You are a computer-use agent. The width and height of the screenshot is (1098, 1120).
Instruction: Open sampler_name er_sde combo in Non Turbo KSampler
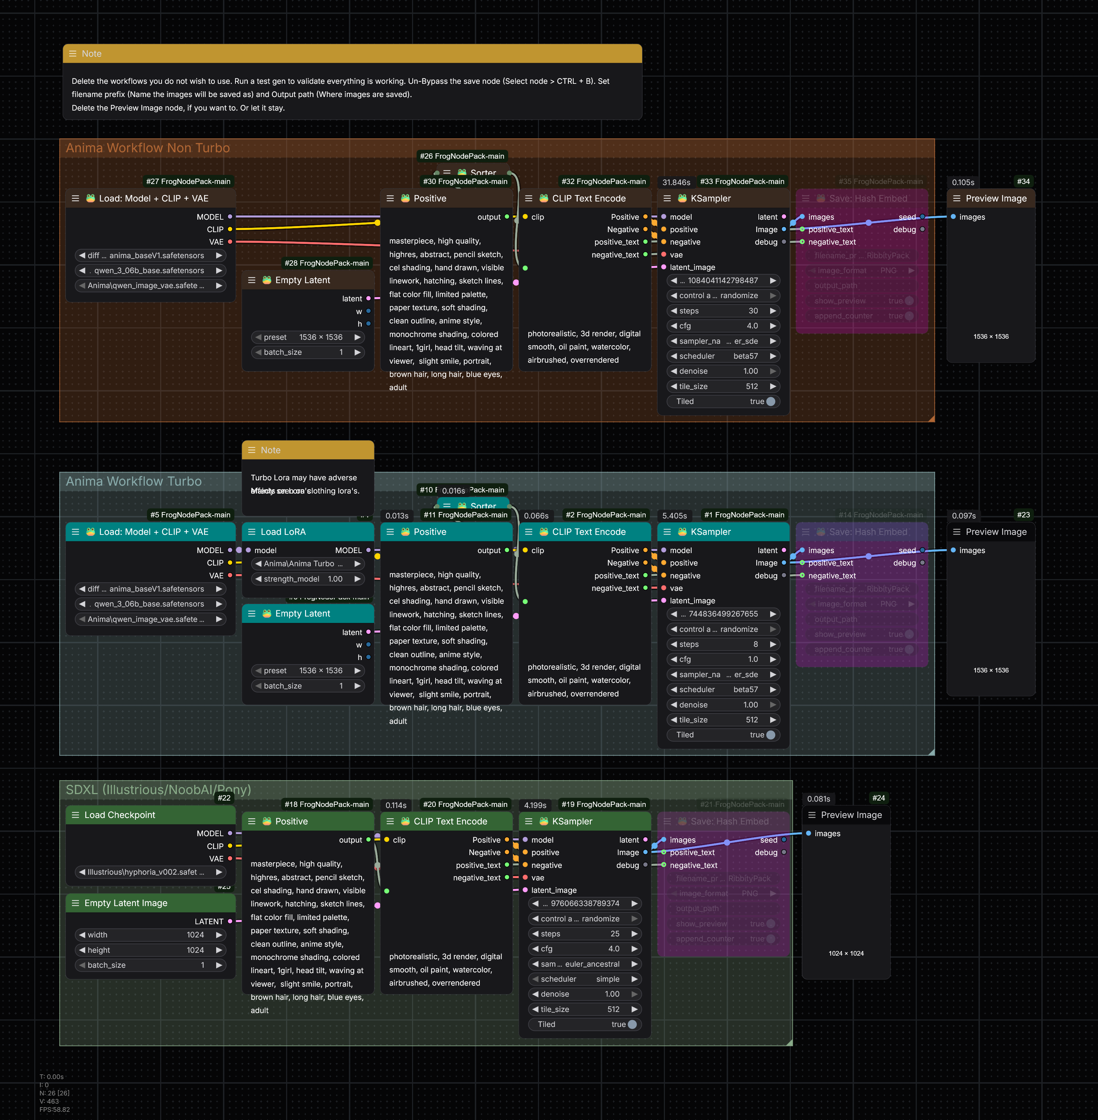(x=723, y=341)
